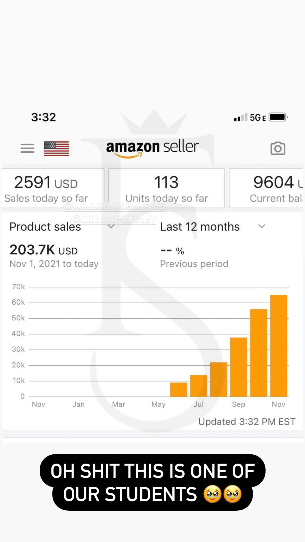This screenshot has height=542, width=305.
Task: Open the Units today so far card
Action: click(x=167, y=188)
